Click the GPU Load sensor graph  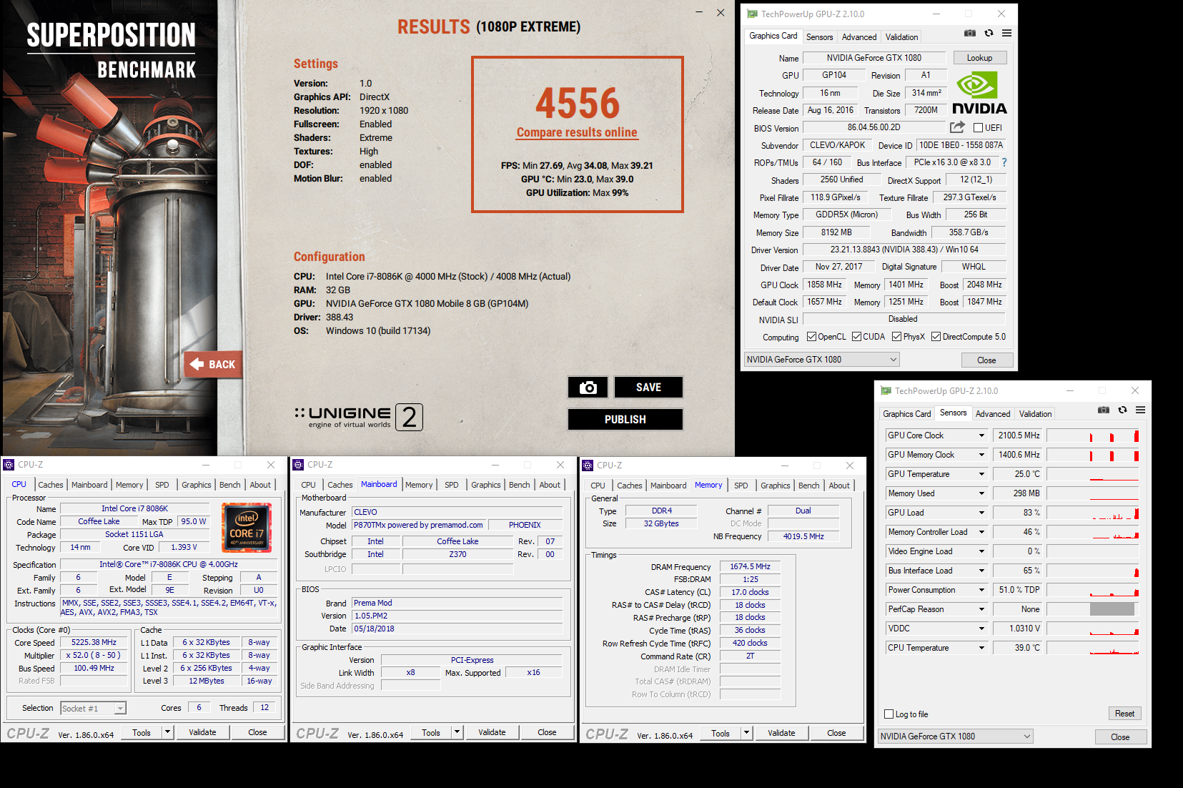1092,513
